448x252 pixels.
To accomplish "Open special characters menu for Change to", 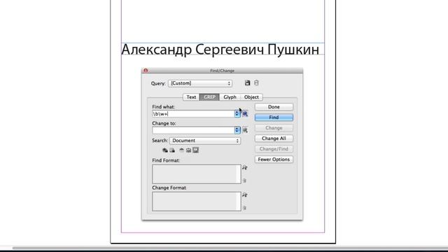I will [x=245, y=130].
